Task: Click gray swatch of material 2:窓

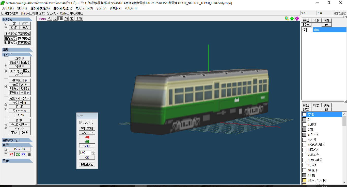Action: 304,130
